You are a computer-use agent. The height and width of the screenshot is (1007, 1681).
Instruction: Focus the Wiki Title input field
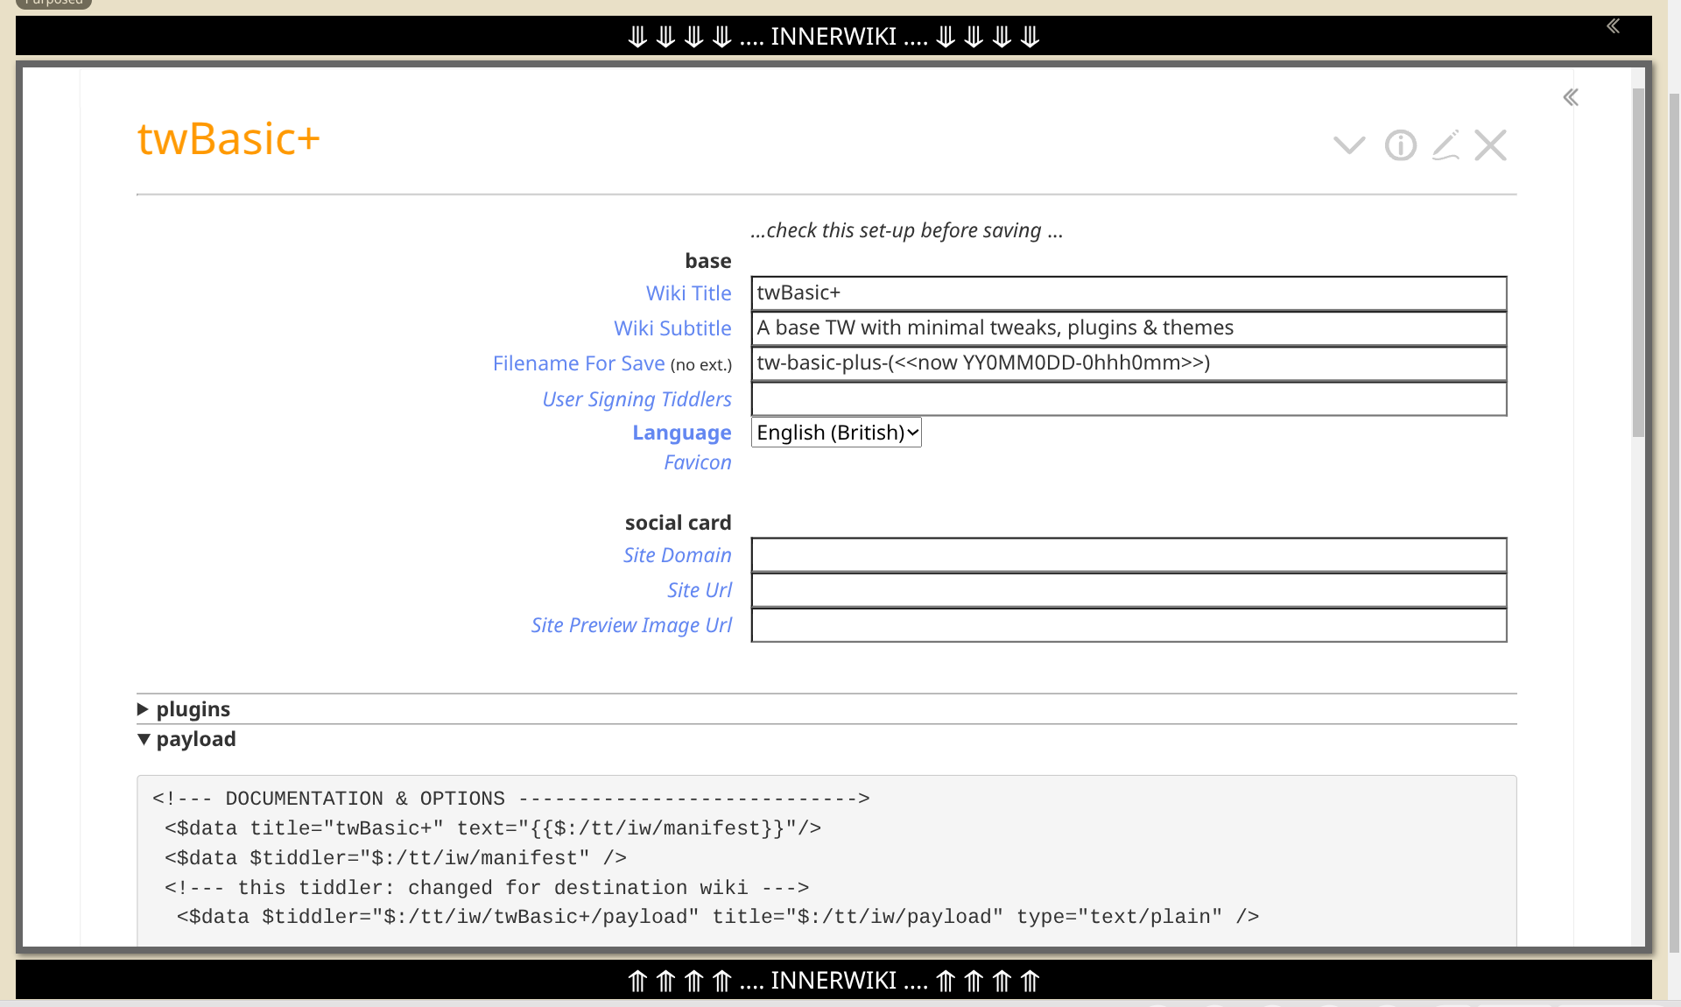click(1129, 293)
